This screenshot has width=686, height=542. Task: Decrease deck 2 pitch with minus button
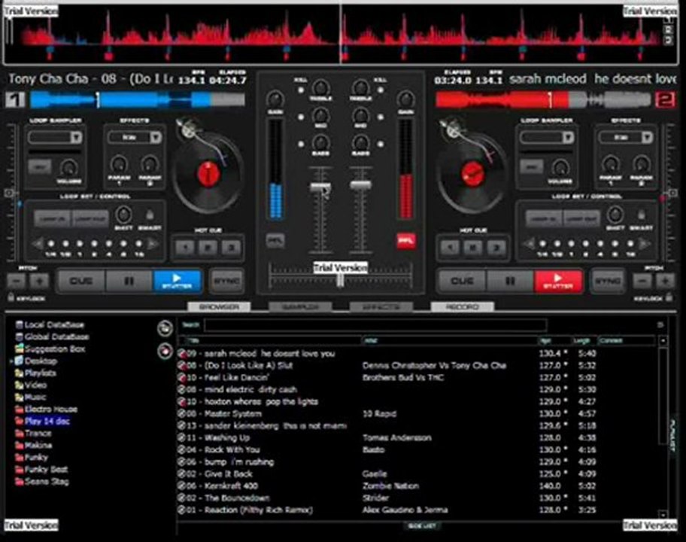click(x=642, y=281)
